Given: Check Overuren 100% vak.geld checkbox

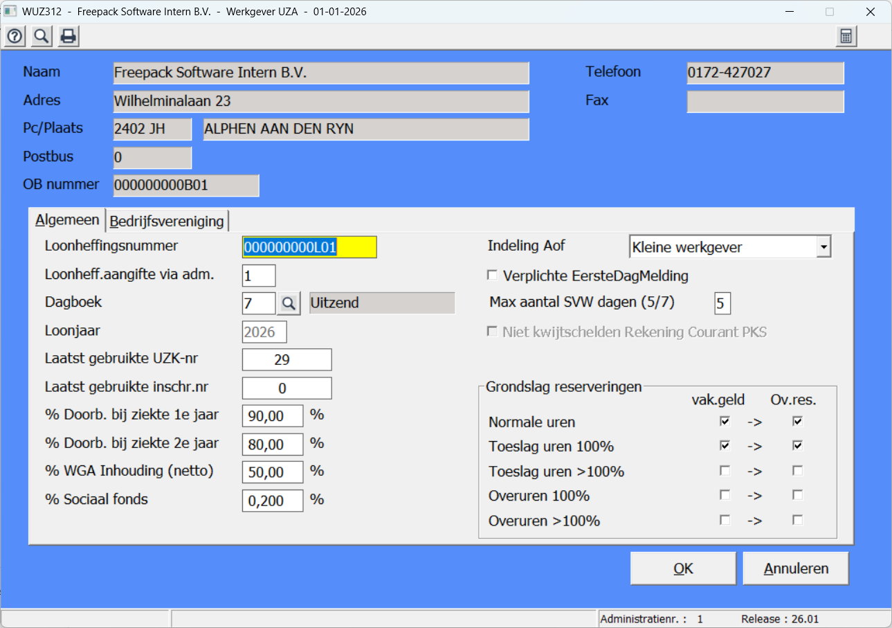Looking at the screenshot, I should click(725, 496).
